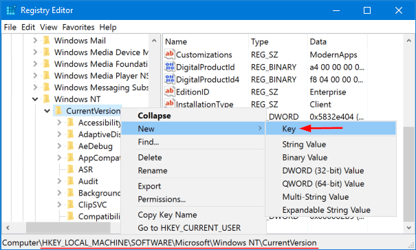Select Rename in context menu

193,171
